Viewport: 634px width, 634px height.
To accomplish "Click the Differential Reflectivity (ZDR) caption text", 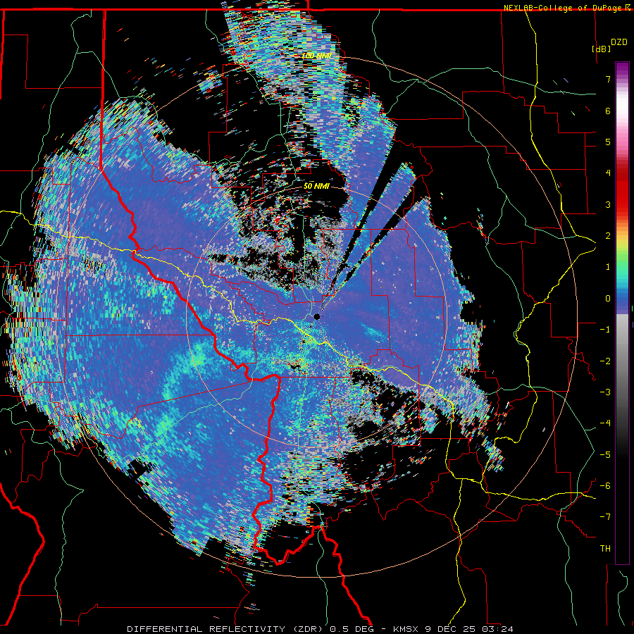I will (x=225, y=629).
